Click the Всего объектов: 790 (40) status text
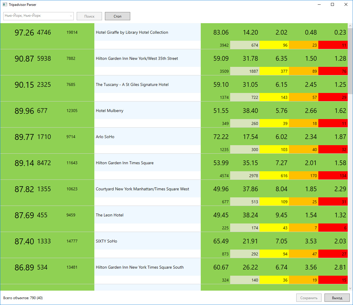 tap(23, 298)
